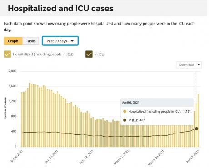Click the Jan. 8, 2021 axis label

tap(17, 156)
